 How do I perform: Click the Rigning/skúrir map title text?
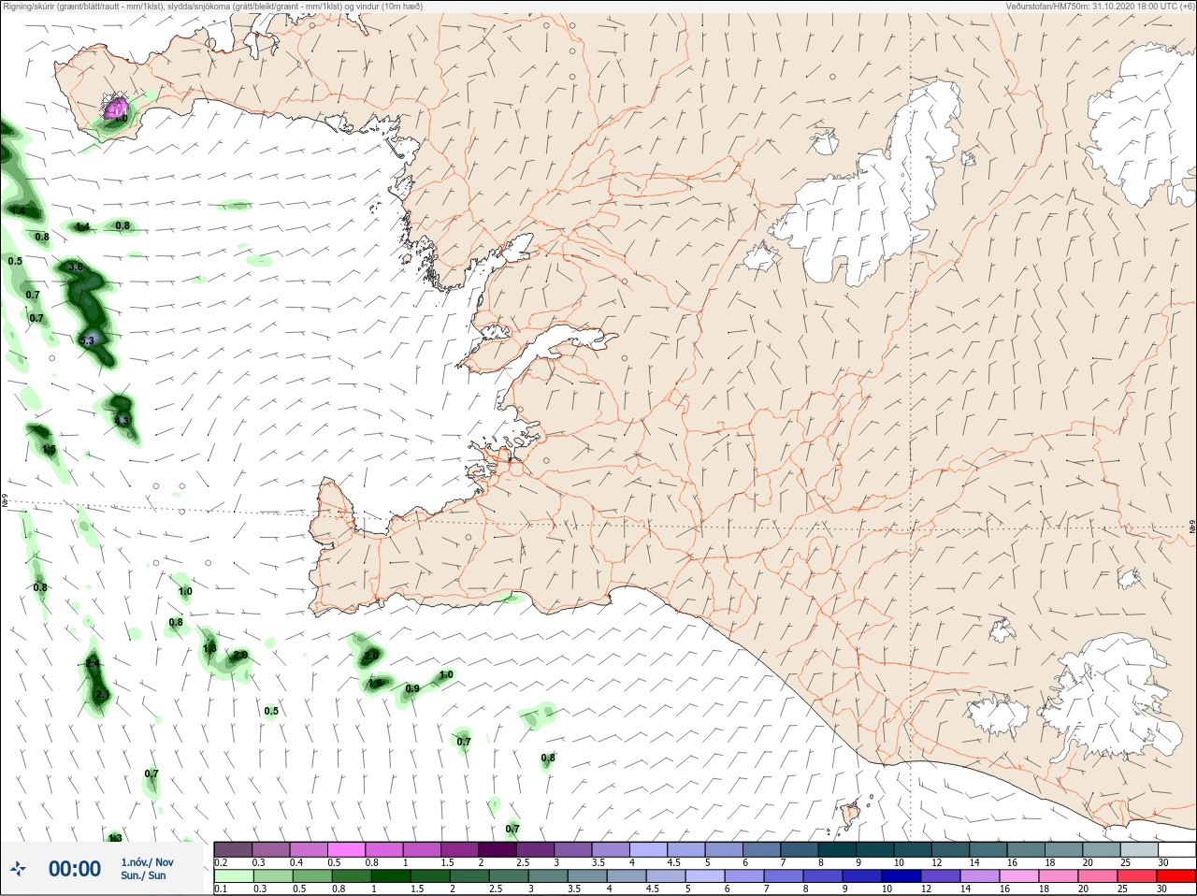coord(212,7)
